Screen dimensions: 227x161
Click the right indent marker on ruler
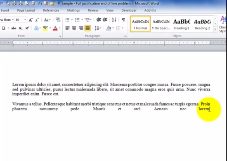[x=210, y=43]
